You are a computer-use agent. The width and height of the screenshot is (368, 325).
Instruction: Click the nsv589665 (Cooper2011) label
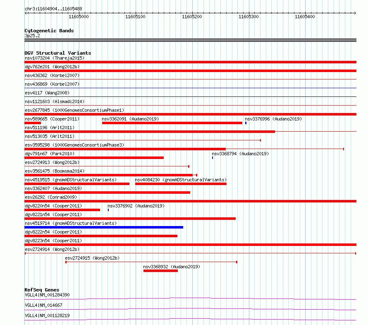[x=52, y=119]
